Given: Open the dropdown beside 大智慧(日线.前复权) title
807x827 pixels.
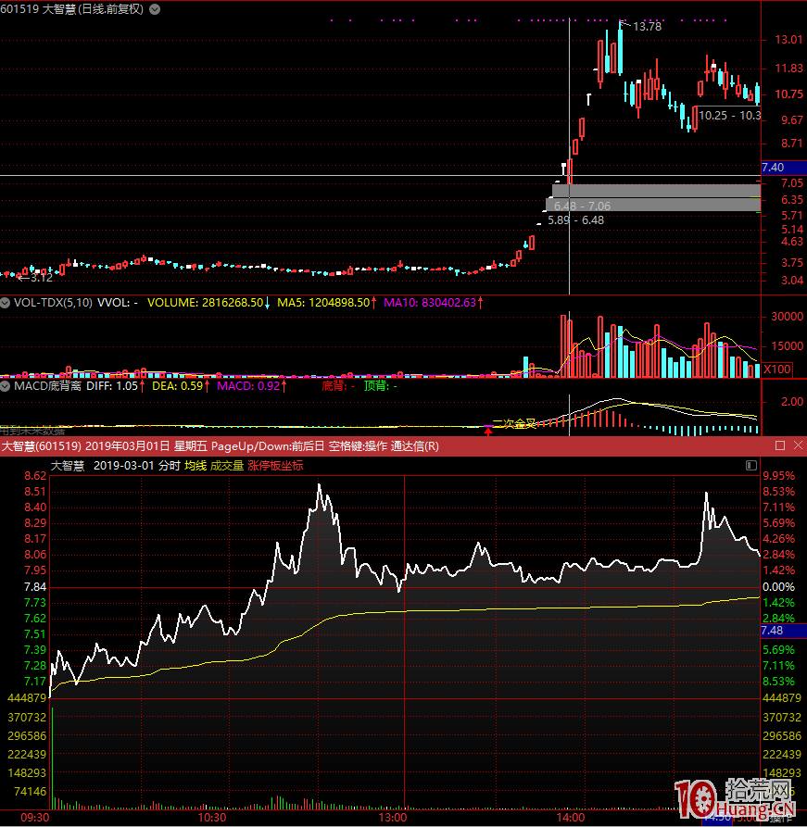Looking at the screenshot, I should tap(155, 9).
